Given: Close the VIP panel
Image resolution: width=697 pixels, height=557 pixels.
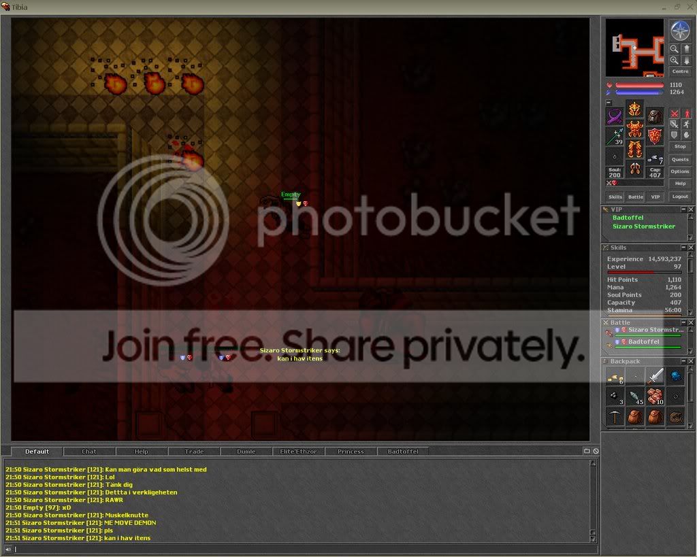Looking at the screenshot, I should coord(691,209).
